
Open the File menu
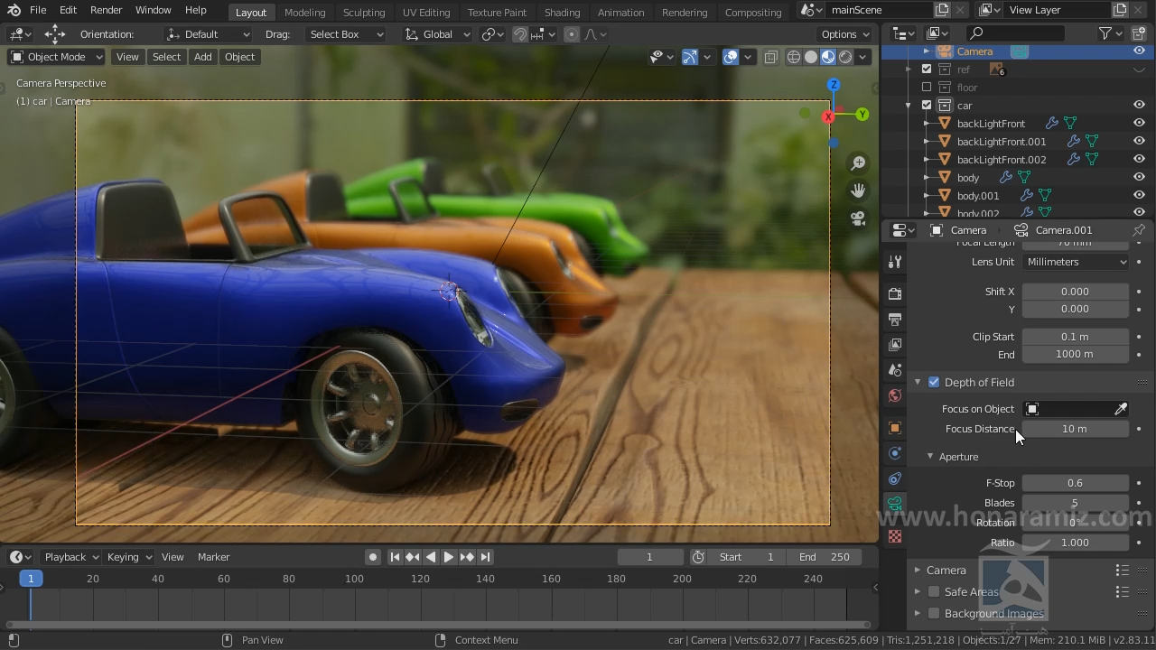click(x=38, y=10)
